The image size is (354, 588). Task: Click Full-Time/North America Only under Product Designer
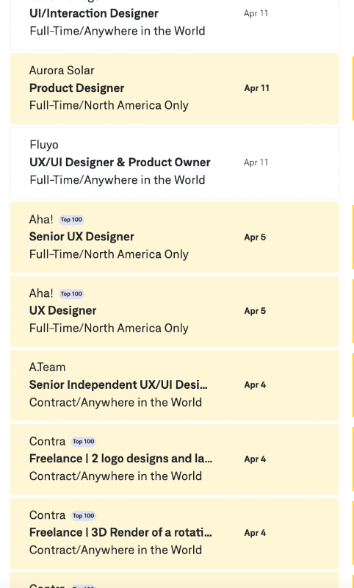coord(109,105)
